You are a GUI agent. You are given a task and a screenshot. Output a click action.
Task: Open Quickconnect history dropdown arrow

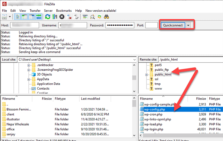coord(189,25)
